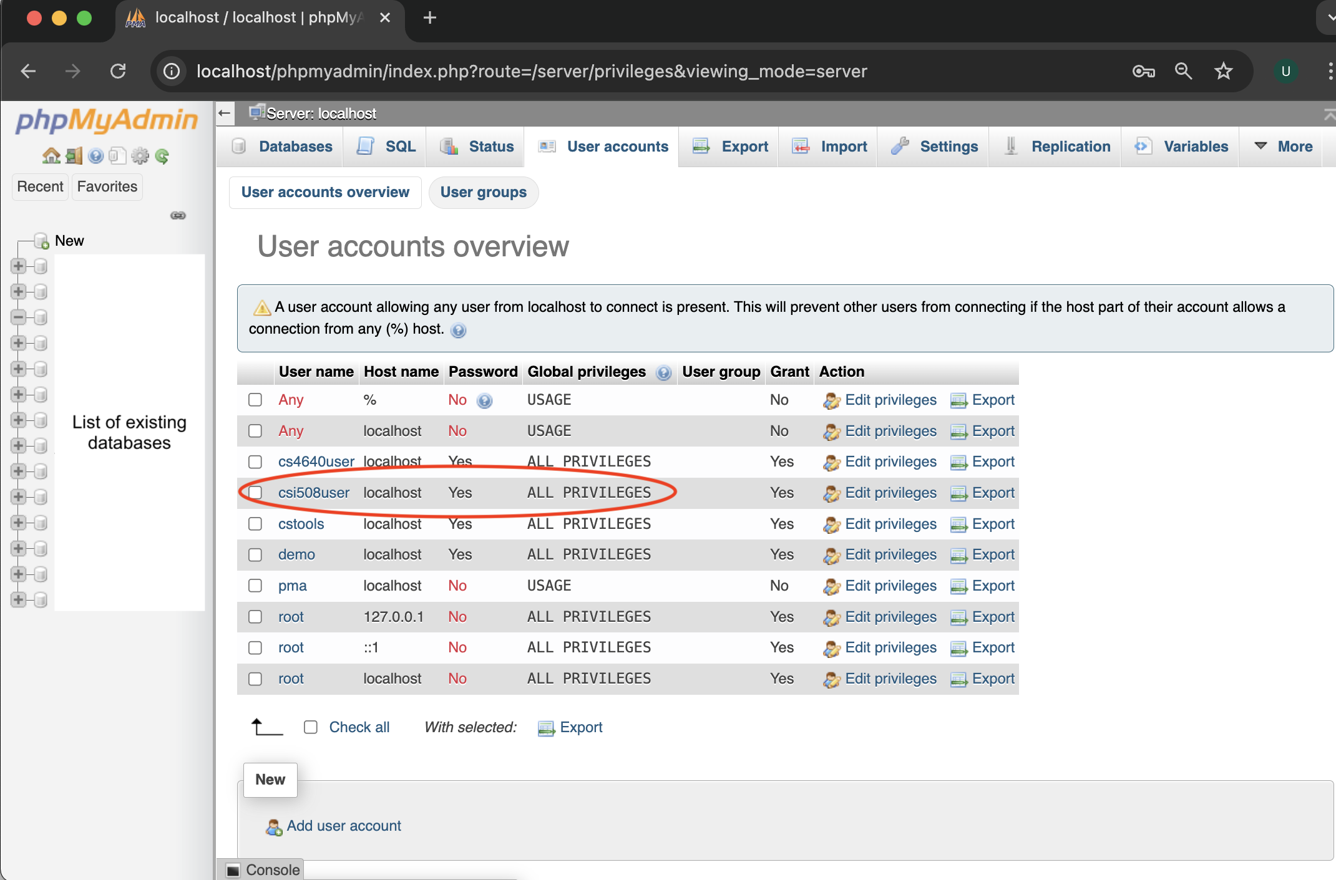This screenshot has height=880, width=1336.
Task: Enable the Check all checkbox
Action: click(x=311, y=727)
